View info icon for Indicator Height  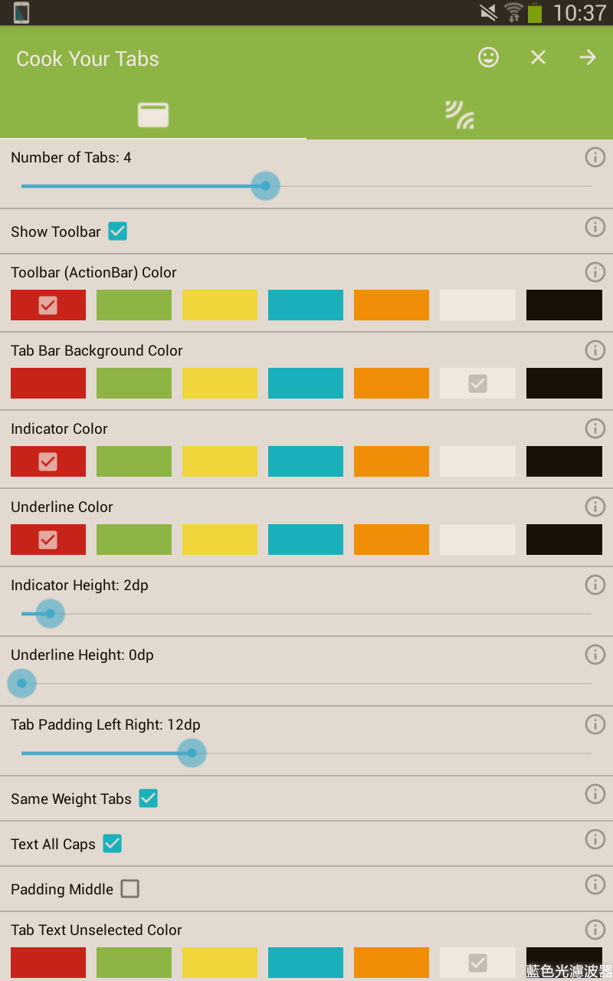click(x=595, y=585)
